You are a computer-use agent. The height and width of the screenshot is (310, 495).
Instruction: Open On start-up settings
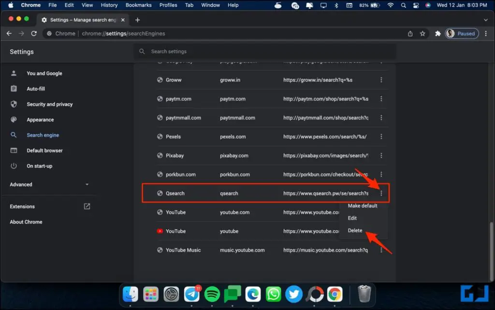[x=40, y=166]
